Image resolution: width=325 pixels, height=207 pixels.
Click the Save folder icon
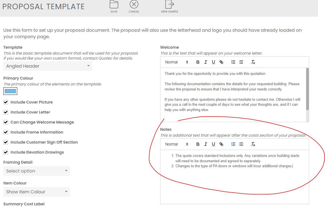click(114, 4)
